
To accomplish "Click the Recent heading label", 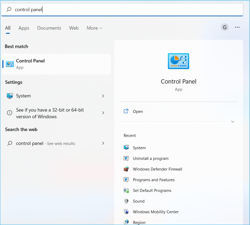I will click(x=130, y=136).
